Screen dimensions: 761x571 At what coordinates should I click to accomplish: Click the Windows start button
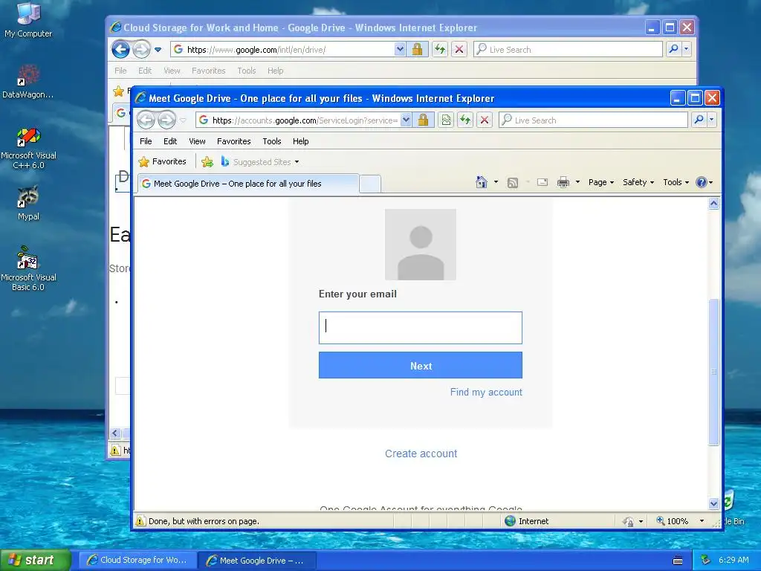tap(36, 560)
